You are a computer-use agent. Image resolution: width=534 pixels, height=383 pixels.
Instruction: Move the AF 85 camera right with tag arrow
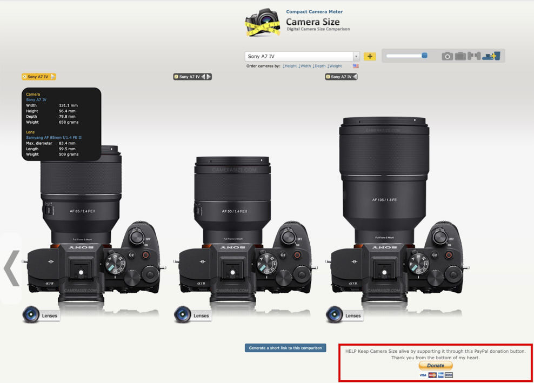53,77
